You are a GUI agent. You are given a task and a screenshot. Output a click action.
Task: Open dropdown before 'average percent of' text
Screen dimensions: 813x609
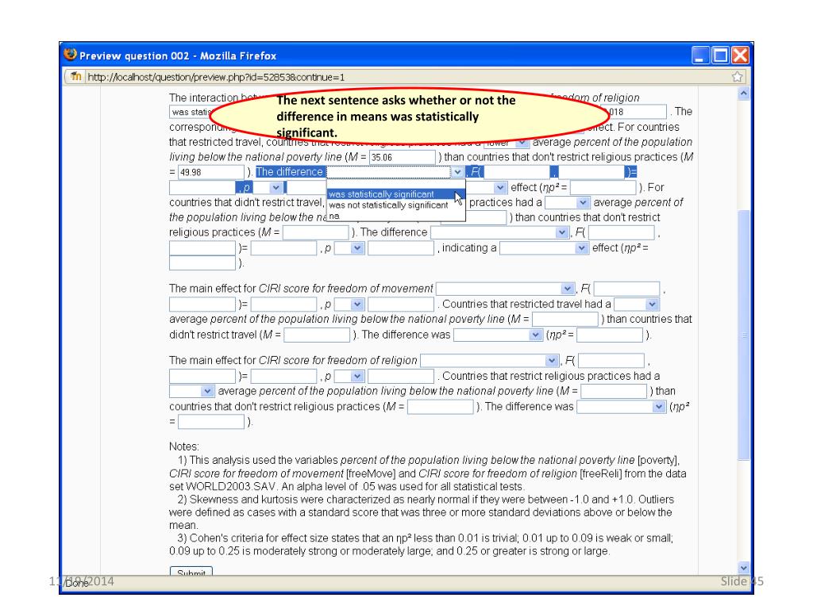click(568, 202)
